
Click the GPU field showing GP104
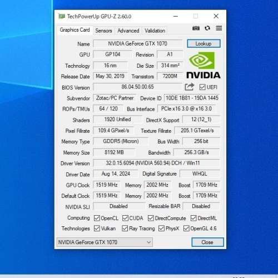point(113,54)
